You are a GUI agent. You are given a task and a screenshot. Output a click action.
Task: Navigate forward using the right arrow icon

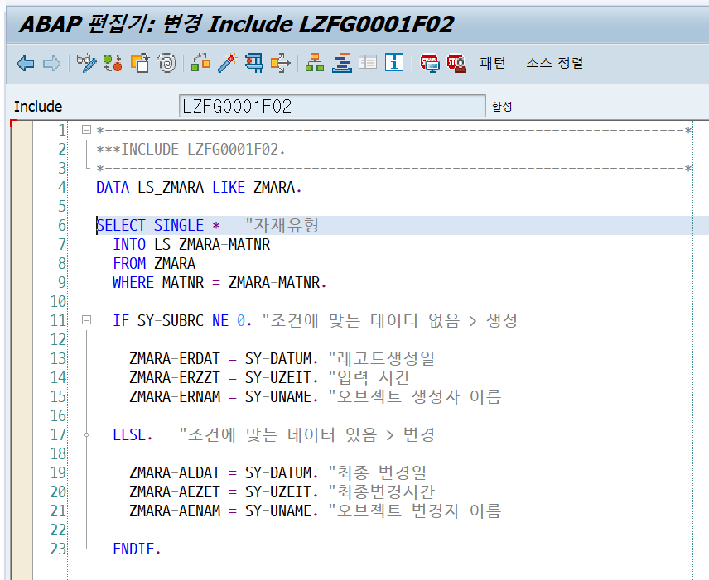[50, 62]
